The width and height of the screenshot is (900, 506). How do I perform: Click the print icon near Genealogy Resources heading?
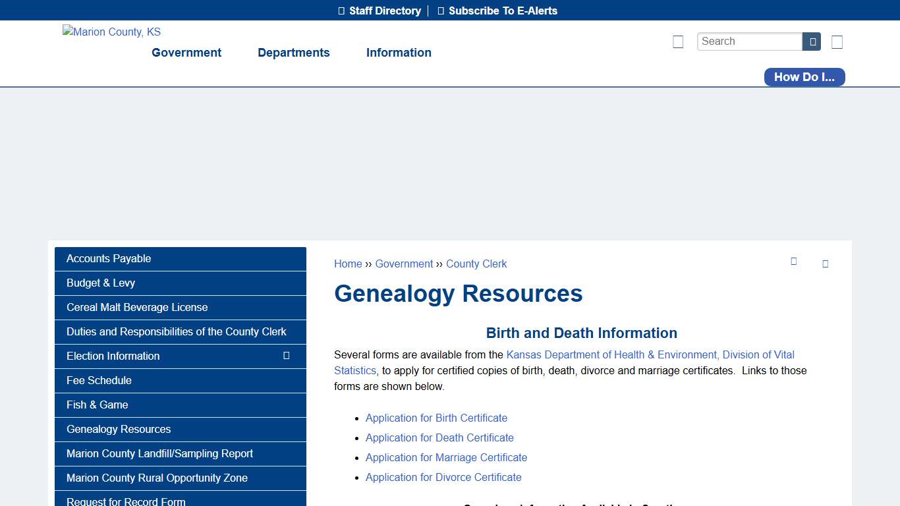pyautogui.click(x=825, y=264)
